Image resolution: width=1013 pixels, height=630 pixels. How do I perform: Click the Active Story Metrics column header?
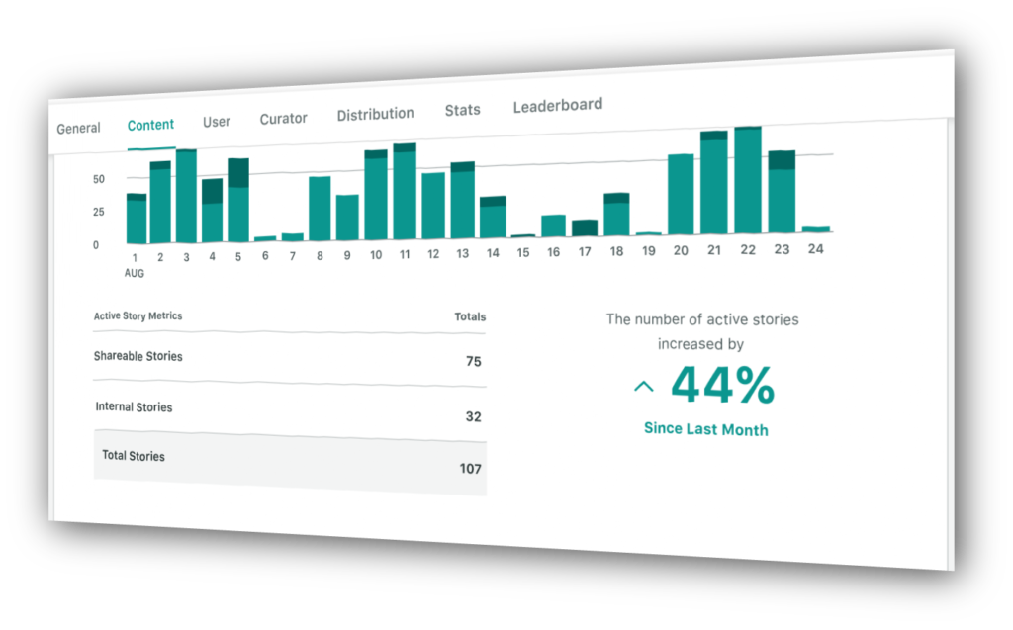(138, 316)
